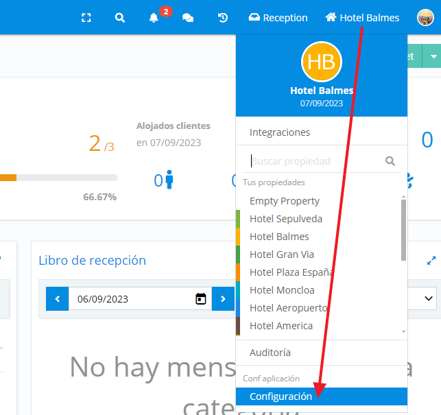Image resolution: width=441 pixels, height=415 pixels.
Task: Open Integraciones in property menu
Action: (280, 132)
